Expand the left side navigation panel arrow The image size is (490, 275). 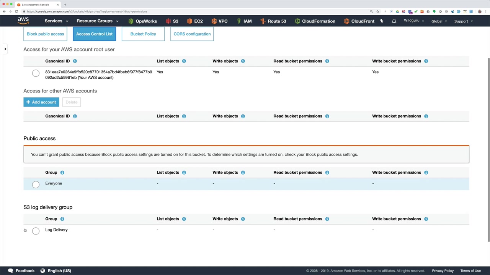5,49
